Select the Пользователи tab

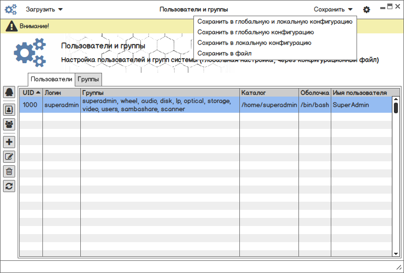coord(52,79)
